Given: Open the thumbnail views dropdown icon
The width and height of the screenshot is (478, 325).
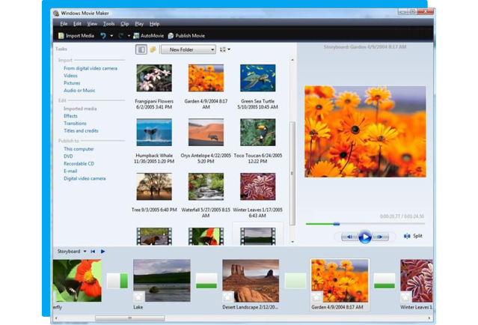Looking at the screenshot, I should (225, 49).
